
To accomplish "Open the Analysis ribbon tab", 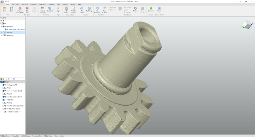I will [65, 4].
